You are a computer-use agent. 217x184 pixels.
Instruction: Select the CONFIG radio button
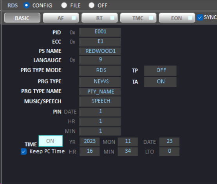[x=26, y=5]
